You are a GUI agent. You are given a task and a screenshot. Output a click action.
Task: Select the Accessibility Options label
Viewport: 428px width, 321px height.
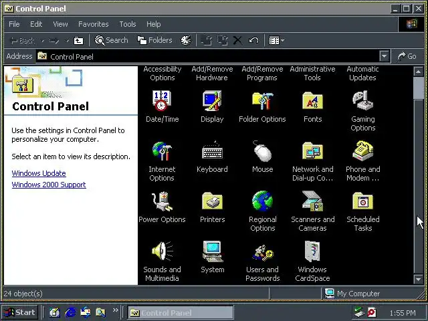pyautogui.click(x=162, y=73)
